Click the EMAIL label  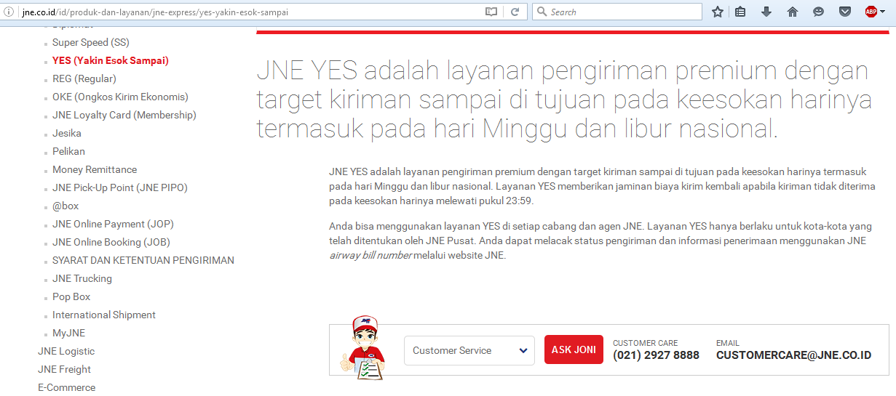728,343
